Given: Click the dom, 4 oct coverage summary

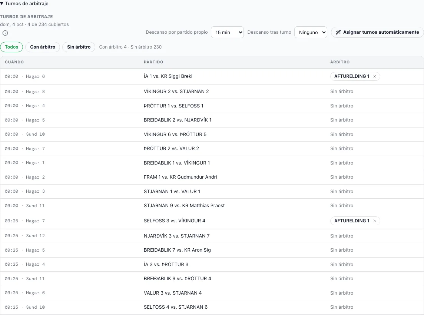Looking at the screenshot, I should coord(34,24).
